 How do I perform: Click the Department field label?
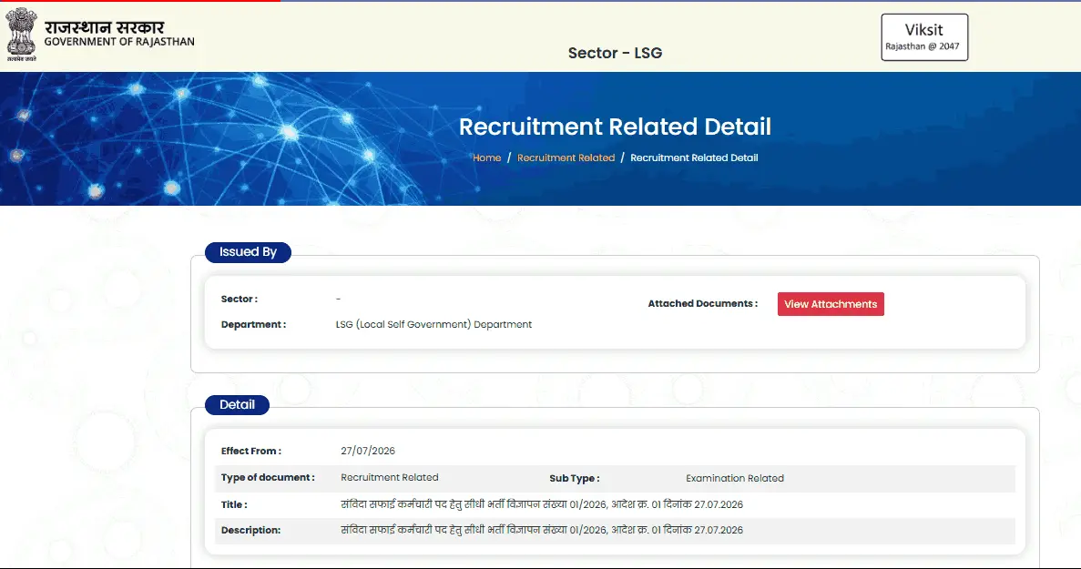click(x=253, y=324)
